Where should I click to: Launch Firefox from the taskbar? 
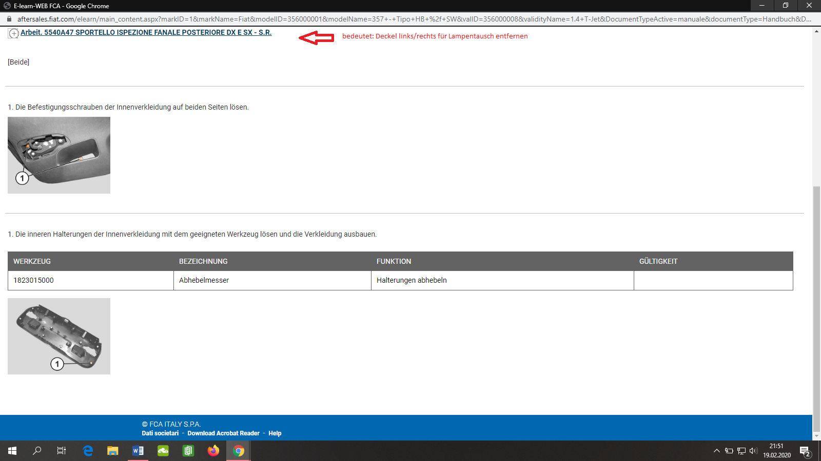click(213, 451)
